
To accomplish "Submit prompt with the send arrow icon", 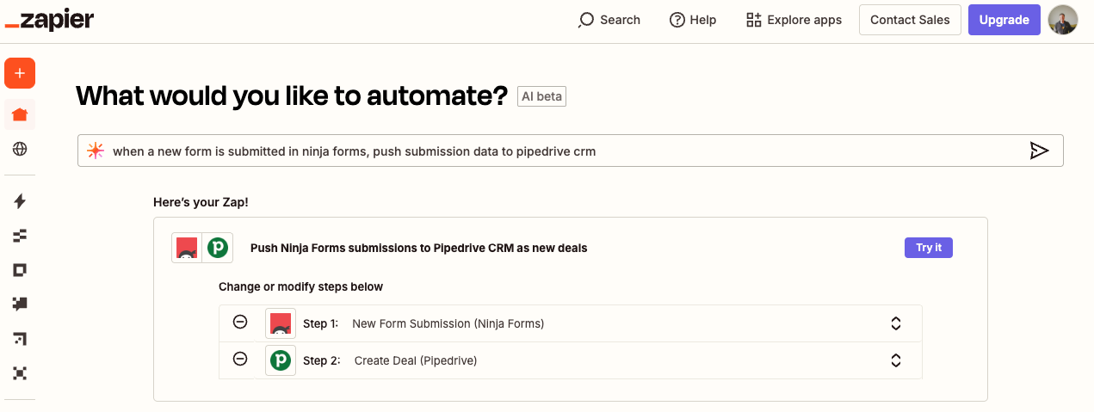I will click(1039, 151).
